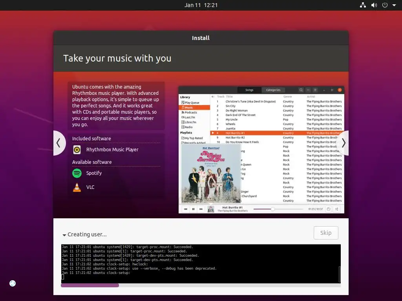Select Play Queue in Rhythmbox library sidebar
The height and width of the screenshot is (301, 402).
[x=190, y=103]
